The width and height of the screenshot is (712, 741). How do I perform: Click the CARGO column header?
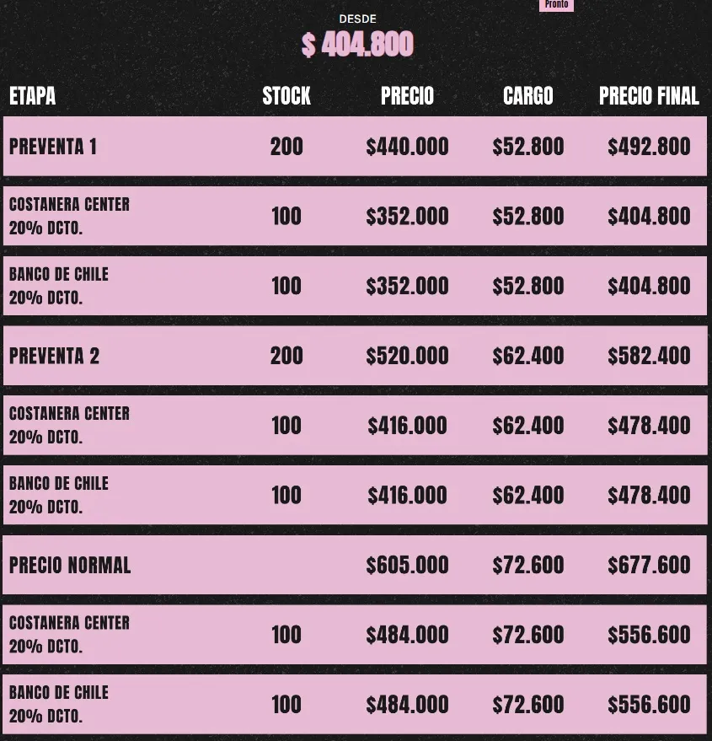click(528, 96)
